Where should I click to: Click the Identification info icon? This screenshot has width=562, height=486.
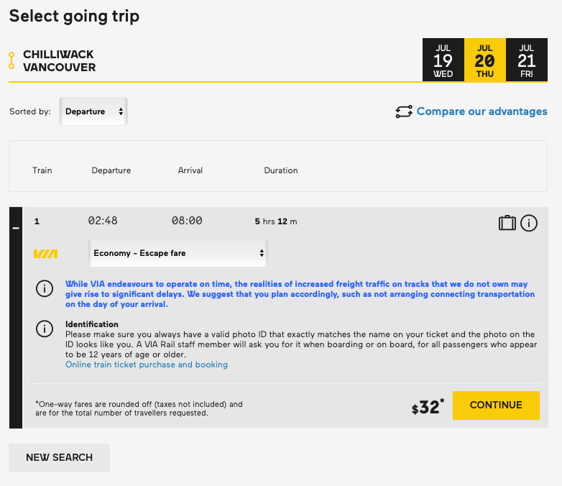pos(45,329)
